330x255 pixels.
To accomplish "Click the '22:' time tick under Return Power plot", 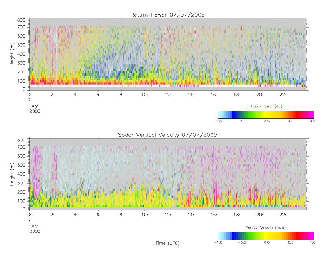I will click(x=283, y=95).
